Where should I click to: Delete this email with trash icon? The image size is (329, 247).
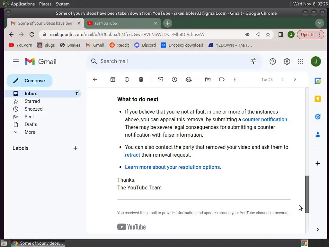click(x=141, y=79)
